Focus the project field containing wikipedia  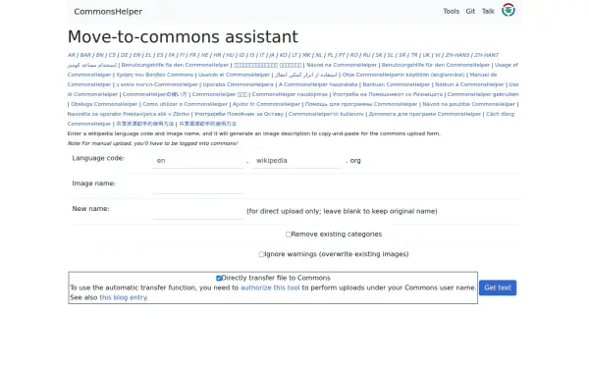pyautogui.click(x=296, y=161)
